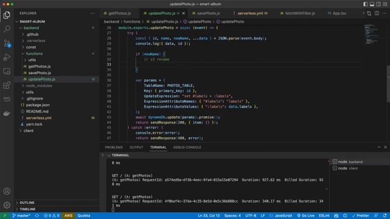Open README.md in explorer
The height and width of the screenshot is (219, 390).
[x=57, y=111]
